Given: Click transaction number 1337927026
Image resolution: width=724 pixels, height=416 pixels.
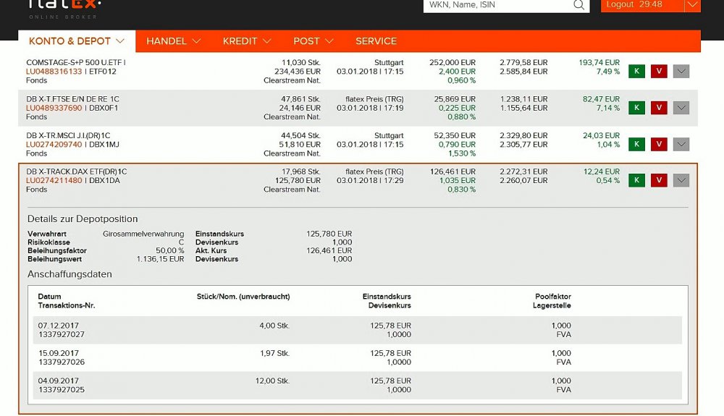Looking at the screenshot, I should [62, 362].
